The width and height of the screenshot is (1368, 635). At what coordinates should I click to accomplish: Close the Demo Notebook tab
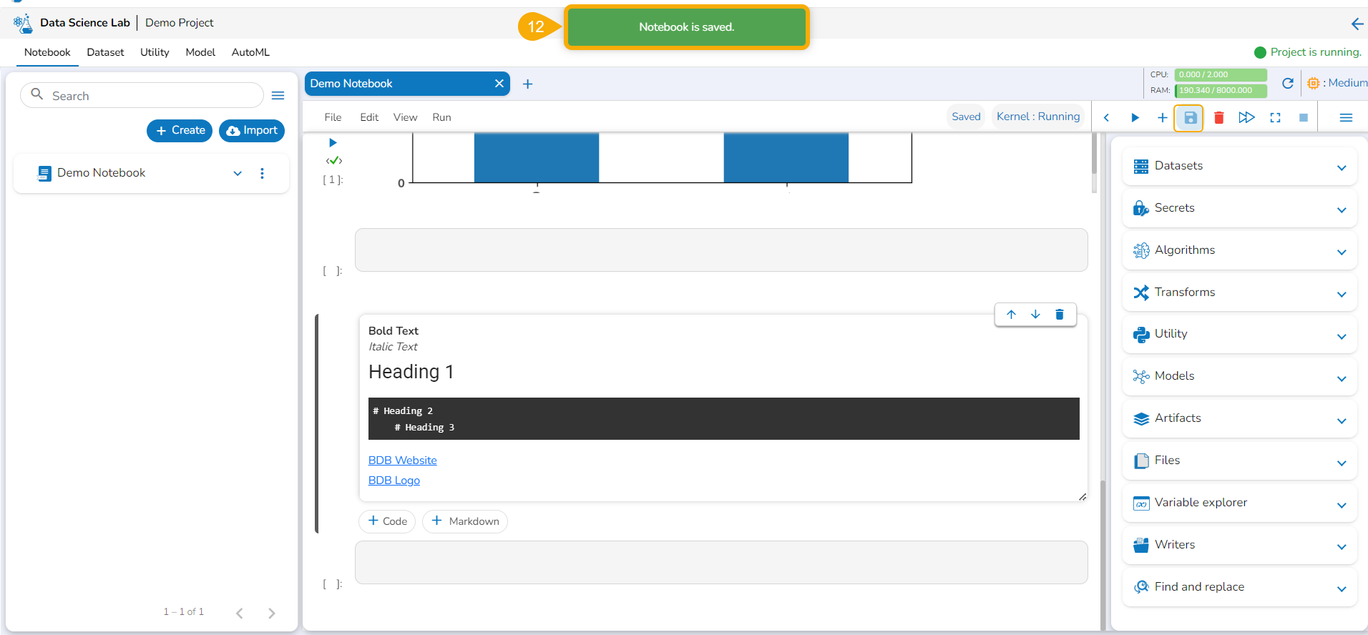click(x=499, y=84)
